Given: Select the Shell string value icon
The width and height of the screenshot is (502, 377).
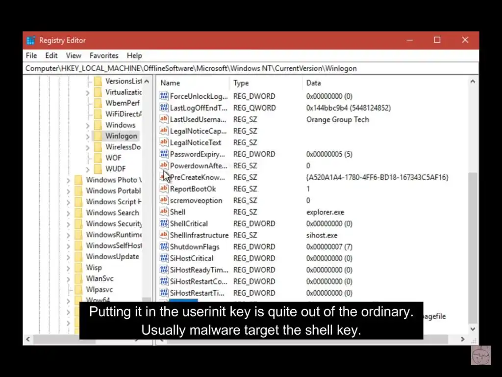Looking at the screenshot, I should (164, 212).
